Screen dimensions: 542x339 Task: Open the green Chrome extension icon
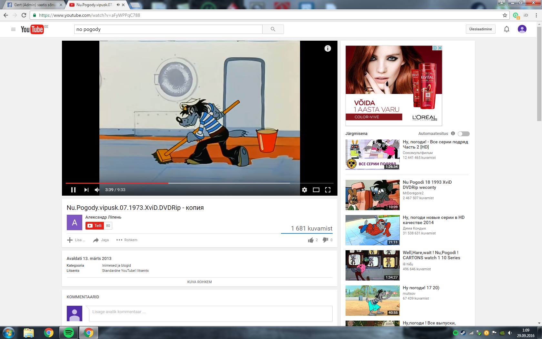pos(516,15)
